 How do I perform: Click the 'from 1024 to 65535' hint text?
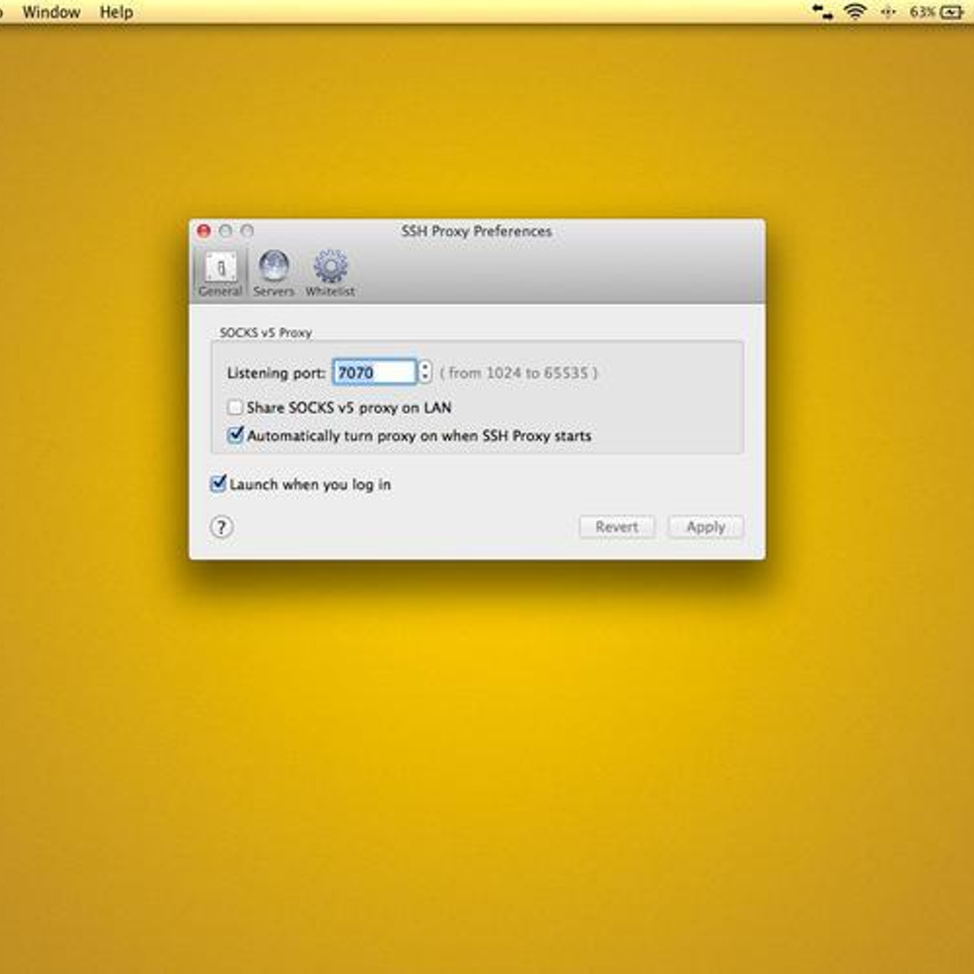click(519, 373)
